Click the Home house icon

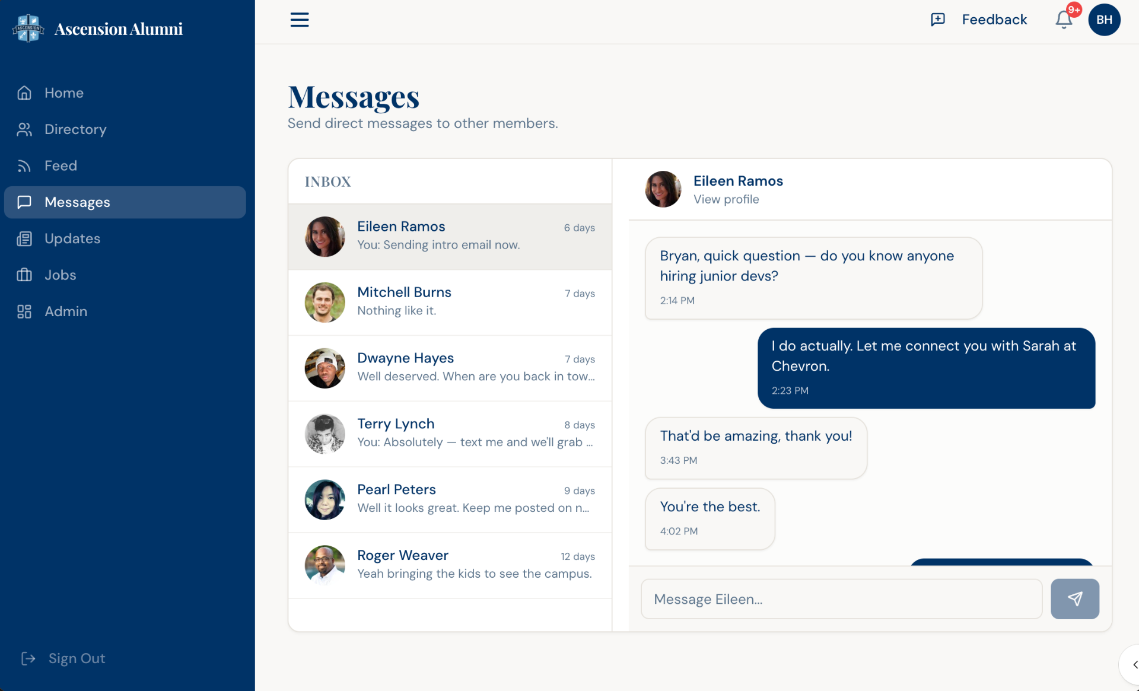pos(24,93)
